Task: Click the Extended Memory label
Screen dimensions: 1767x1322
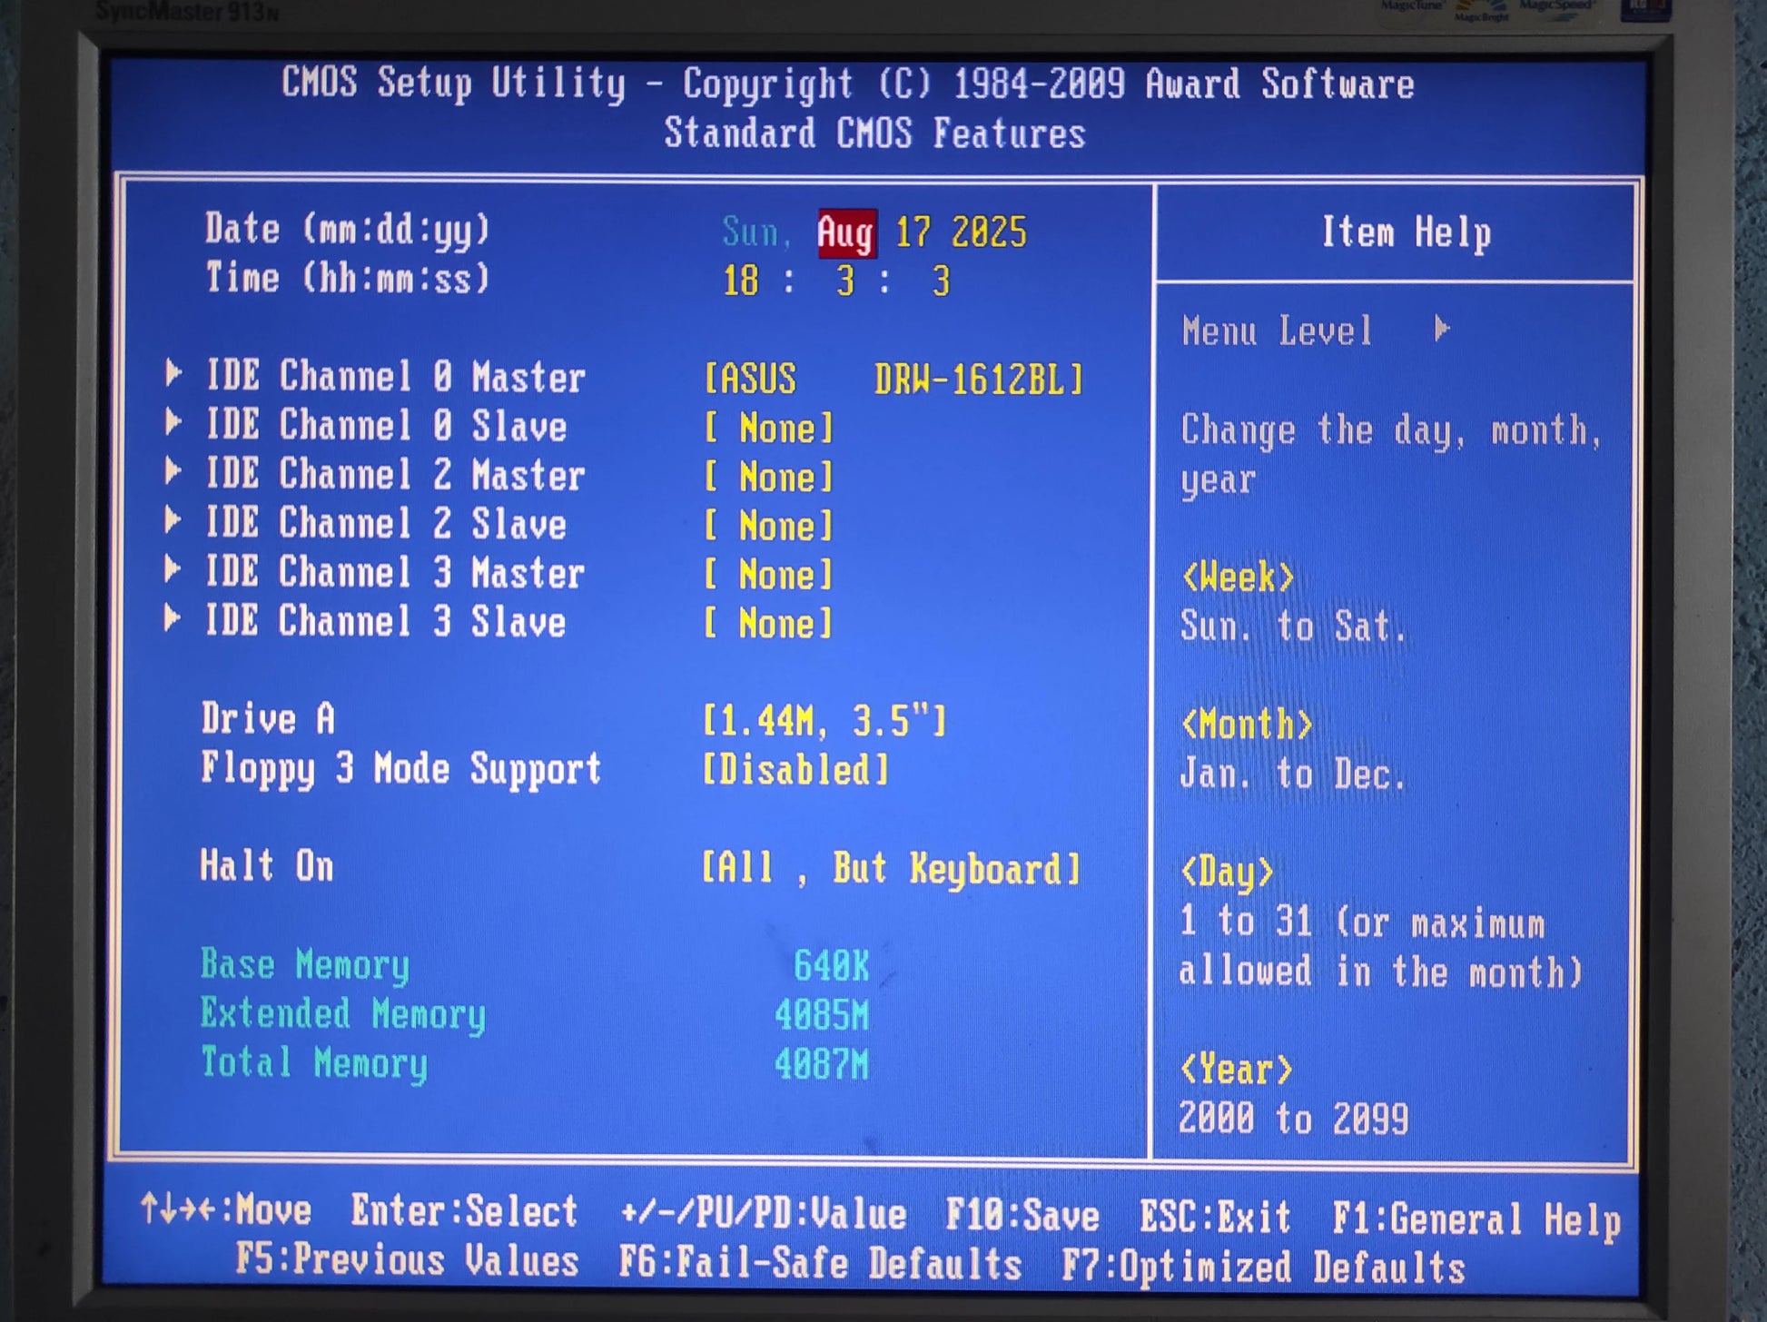Action: [343, 1014]
